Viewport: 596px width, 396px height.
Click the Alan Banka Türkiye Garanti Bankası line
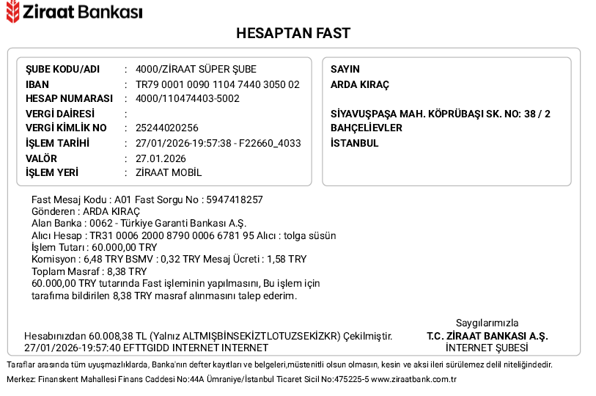pos(139,223)
